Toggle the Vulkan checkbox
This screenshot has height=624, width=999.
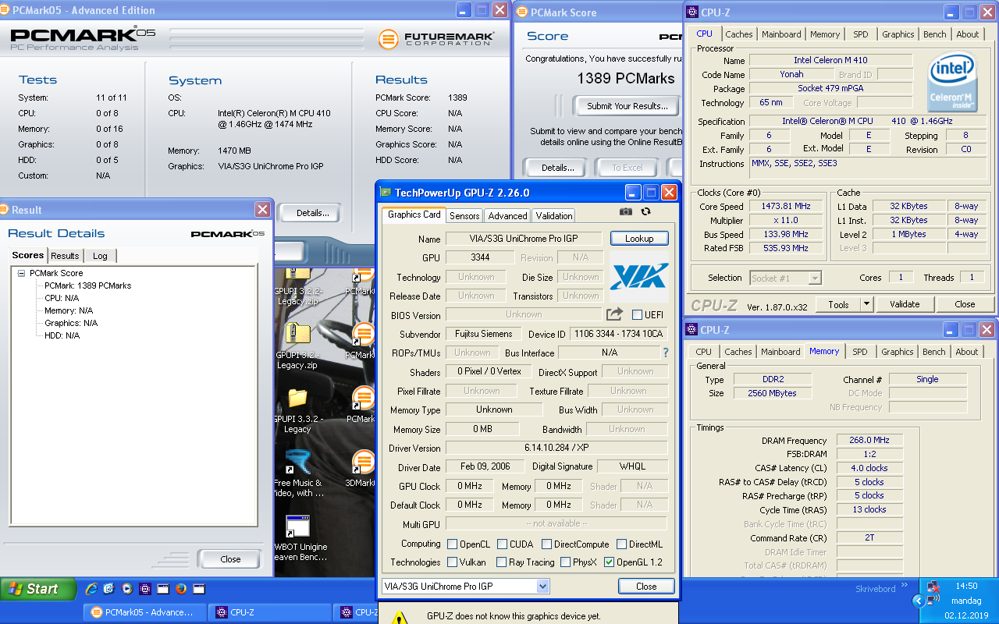coord(452,562)
